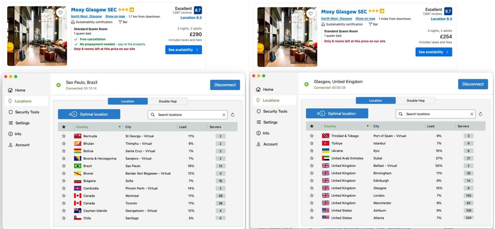Click the 8.7 score badge on £254 listing
The width and height of the screenshot is (495, 229).
[x=448, y=11]
